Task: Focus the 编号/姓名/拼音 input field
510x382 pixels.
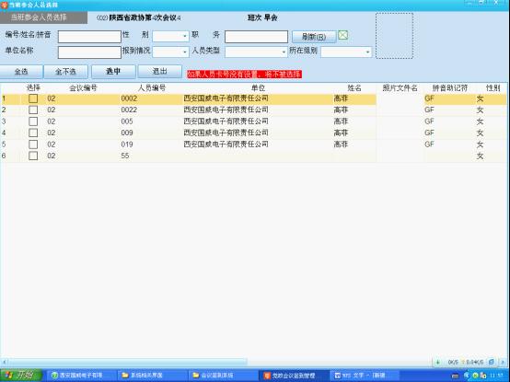Action: (x=89, y=37)
